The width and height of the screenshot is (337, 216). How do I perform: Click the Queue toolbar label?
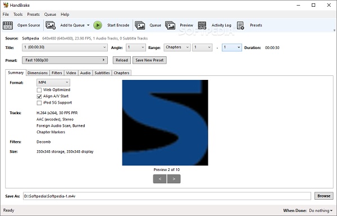tap(155, 25)
